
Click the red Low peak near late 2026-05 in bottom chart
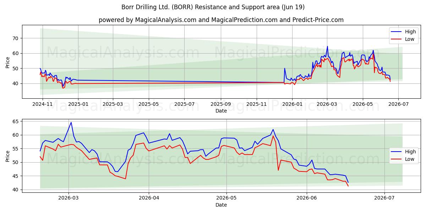tap(273, 136)
